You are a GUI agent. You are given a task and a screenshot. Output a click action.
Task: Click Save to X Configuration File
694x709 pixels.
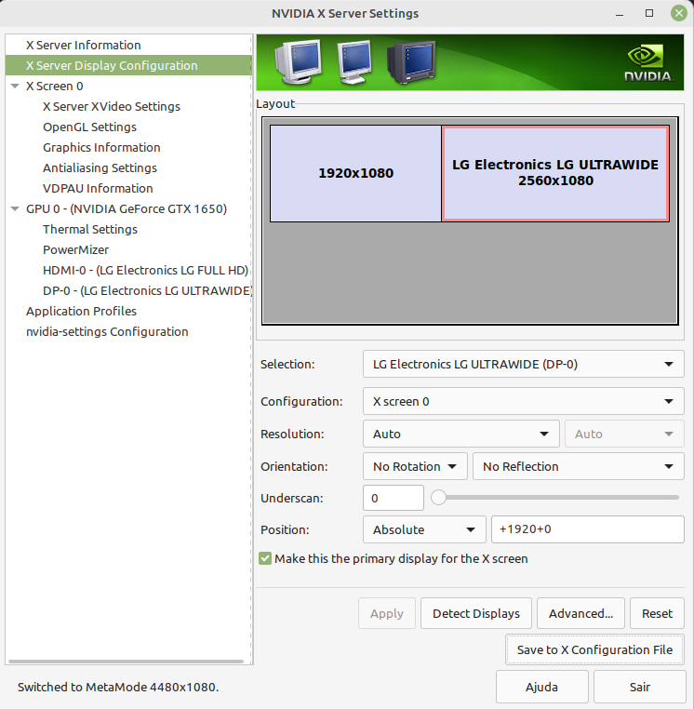point(594,649)
